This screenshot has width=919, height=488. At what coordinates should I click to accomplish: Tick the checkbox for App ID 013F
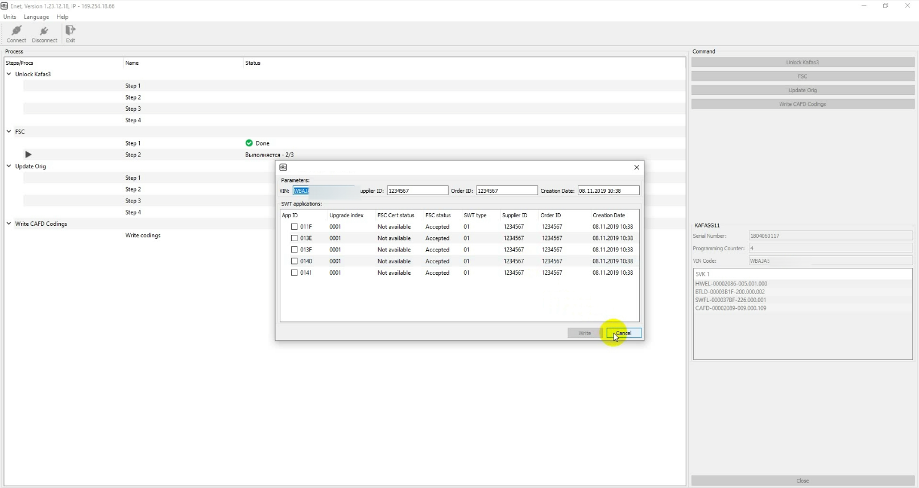coord(294,249)
